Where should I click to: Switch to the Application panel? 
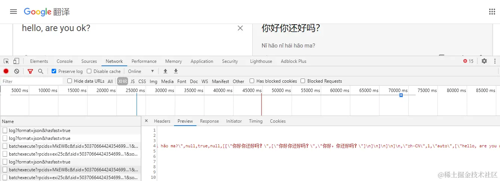point(202,61)
